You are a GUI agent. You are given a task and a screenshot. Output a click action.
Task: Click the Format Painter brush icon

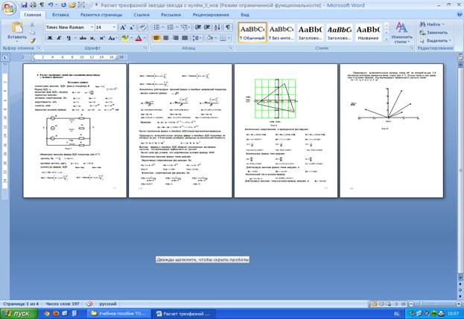(32, 40)
